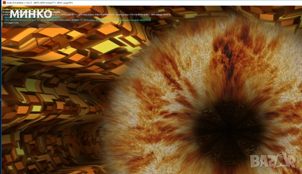Click the FurMark icon in the title bar
302x174 pixels.
tap(4, 3)
